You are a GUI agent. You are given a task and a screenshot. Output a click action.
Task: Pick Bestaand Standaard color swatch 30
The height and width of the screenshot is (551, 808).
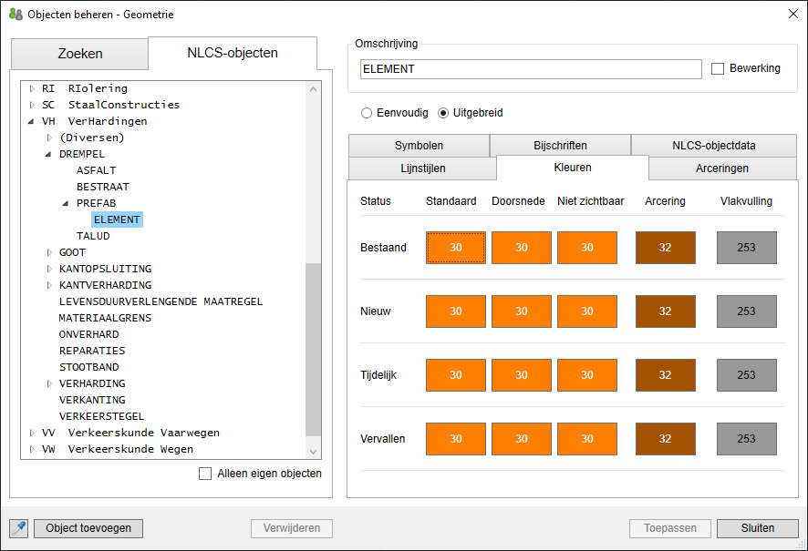point(455,248)
